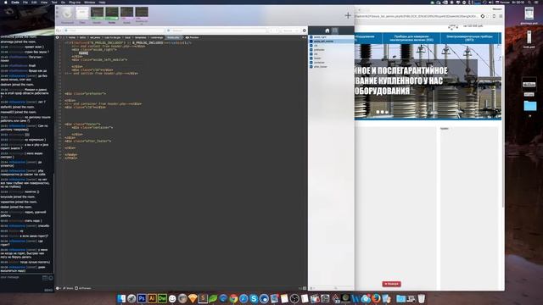Open Sublime Text from the dock

[x=203, y=298]
